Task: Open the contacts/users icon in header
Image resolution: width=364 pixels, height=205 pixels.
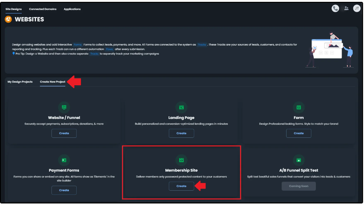Action: 346,9
